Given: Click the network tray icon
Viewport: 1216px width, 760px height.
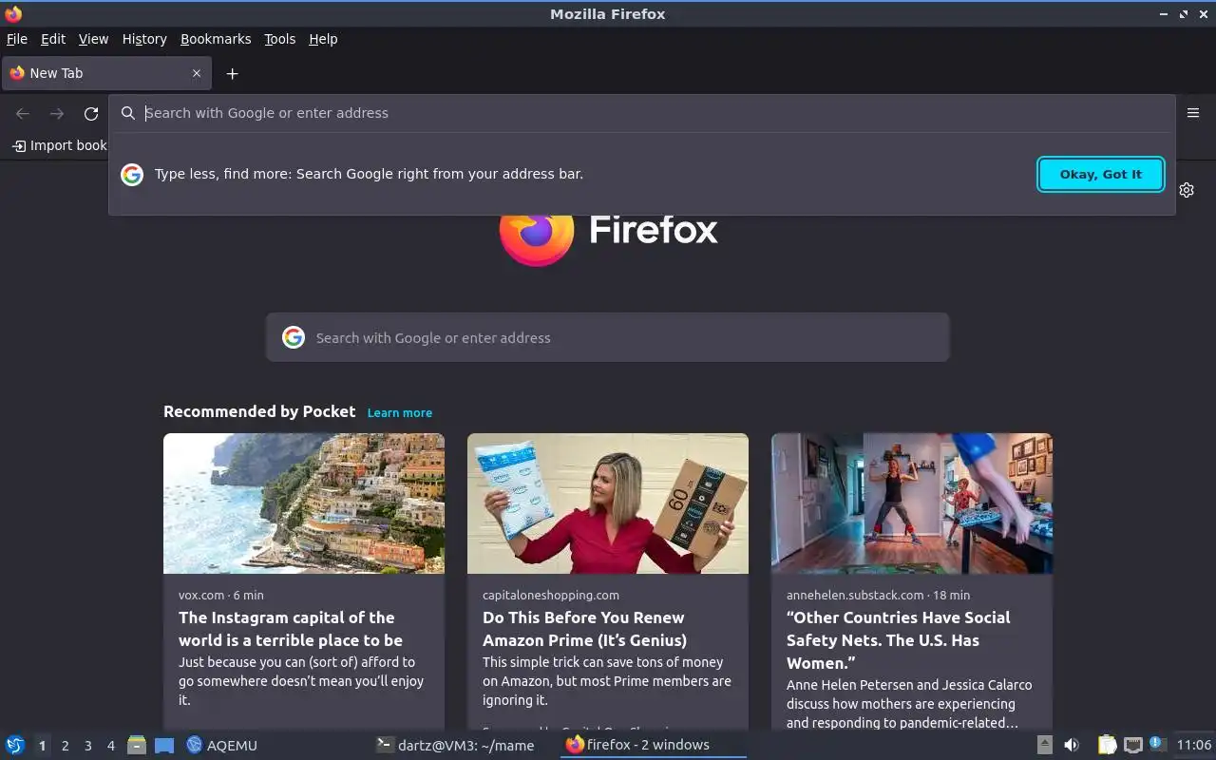Looking at the screenshot, I should tap(1132, 745).
